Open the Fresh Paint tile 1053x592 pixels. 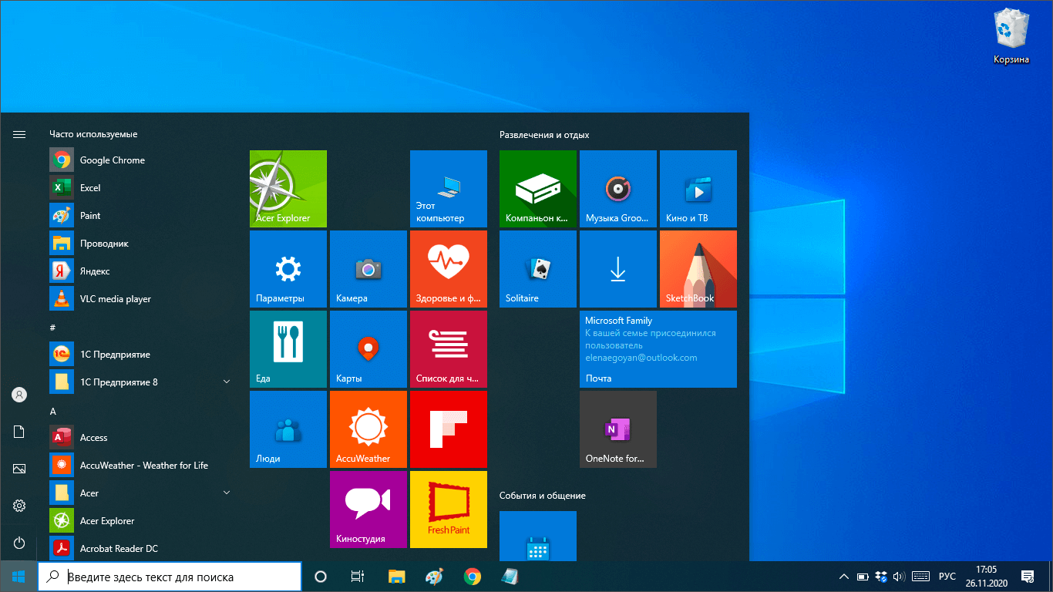pyautogui.click(x=448, y=509)
